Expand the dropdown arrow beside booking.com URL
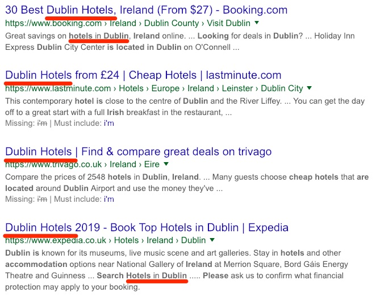Image resolution: width=376 pixels, height=297 pixels. tap(257, 23)
